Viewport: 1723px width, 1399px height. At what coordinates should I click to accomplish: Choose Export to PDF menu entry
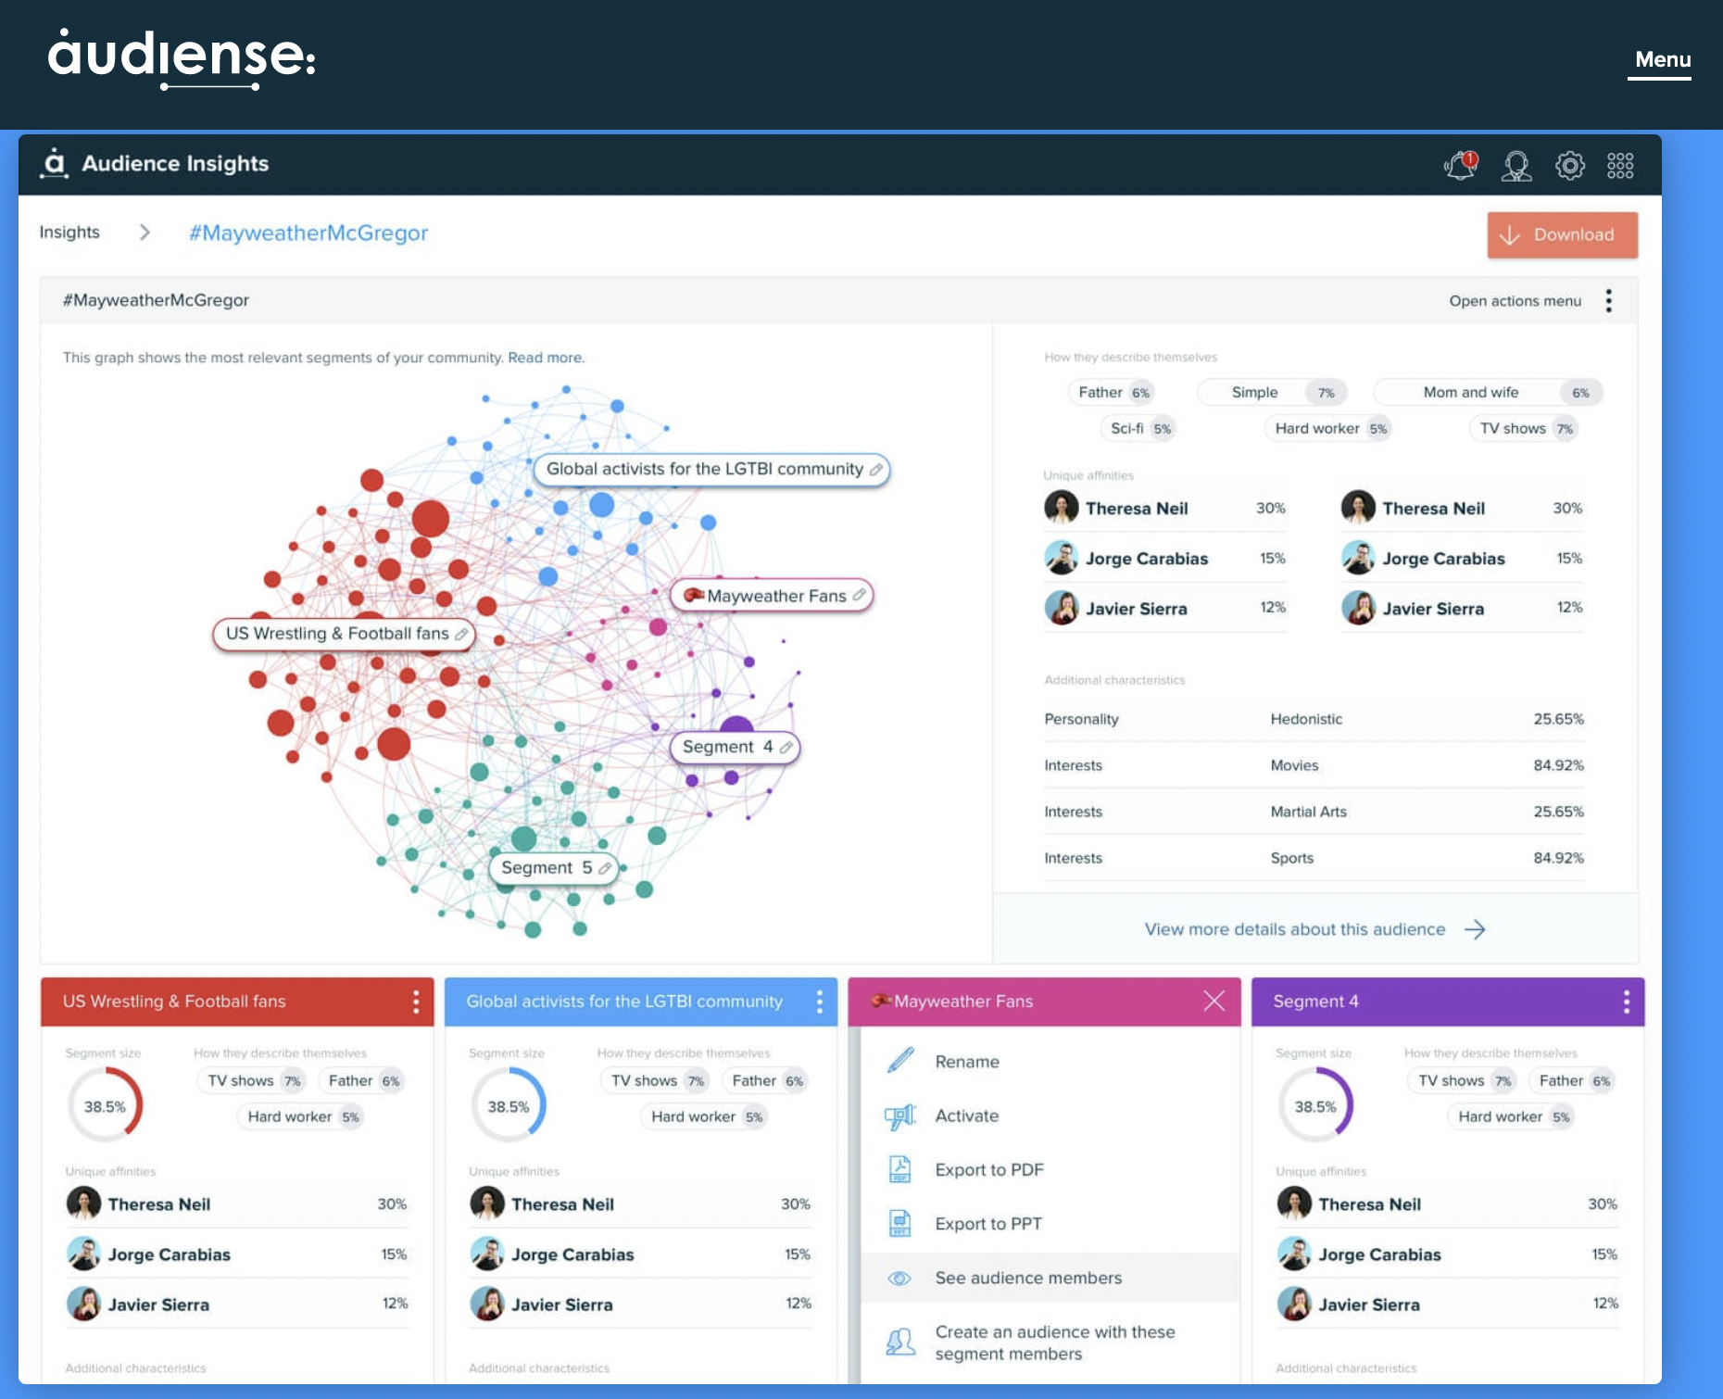click(x=1050, y=1169)
